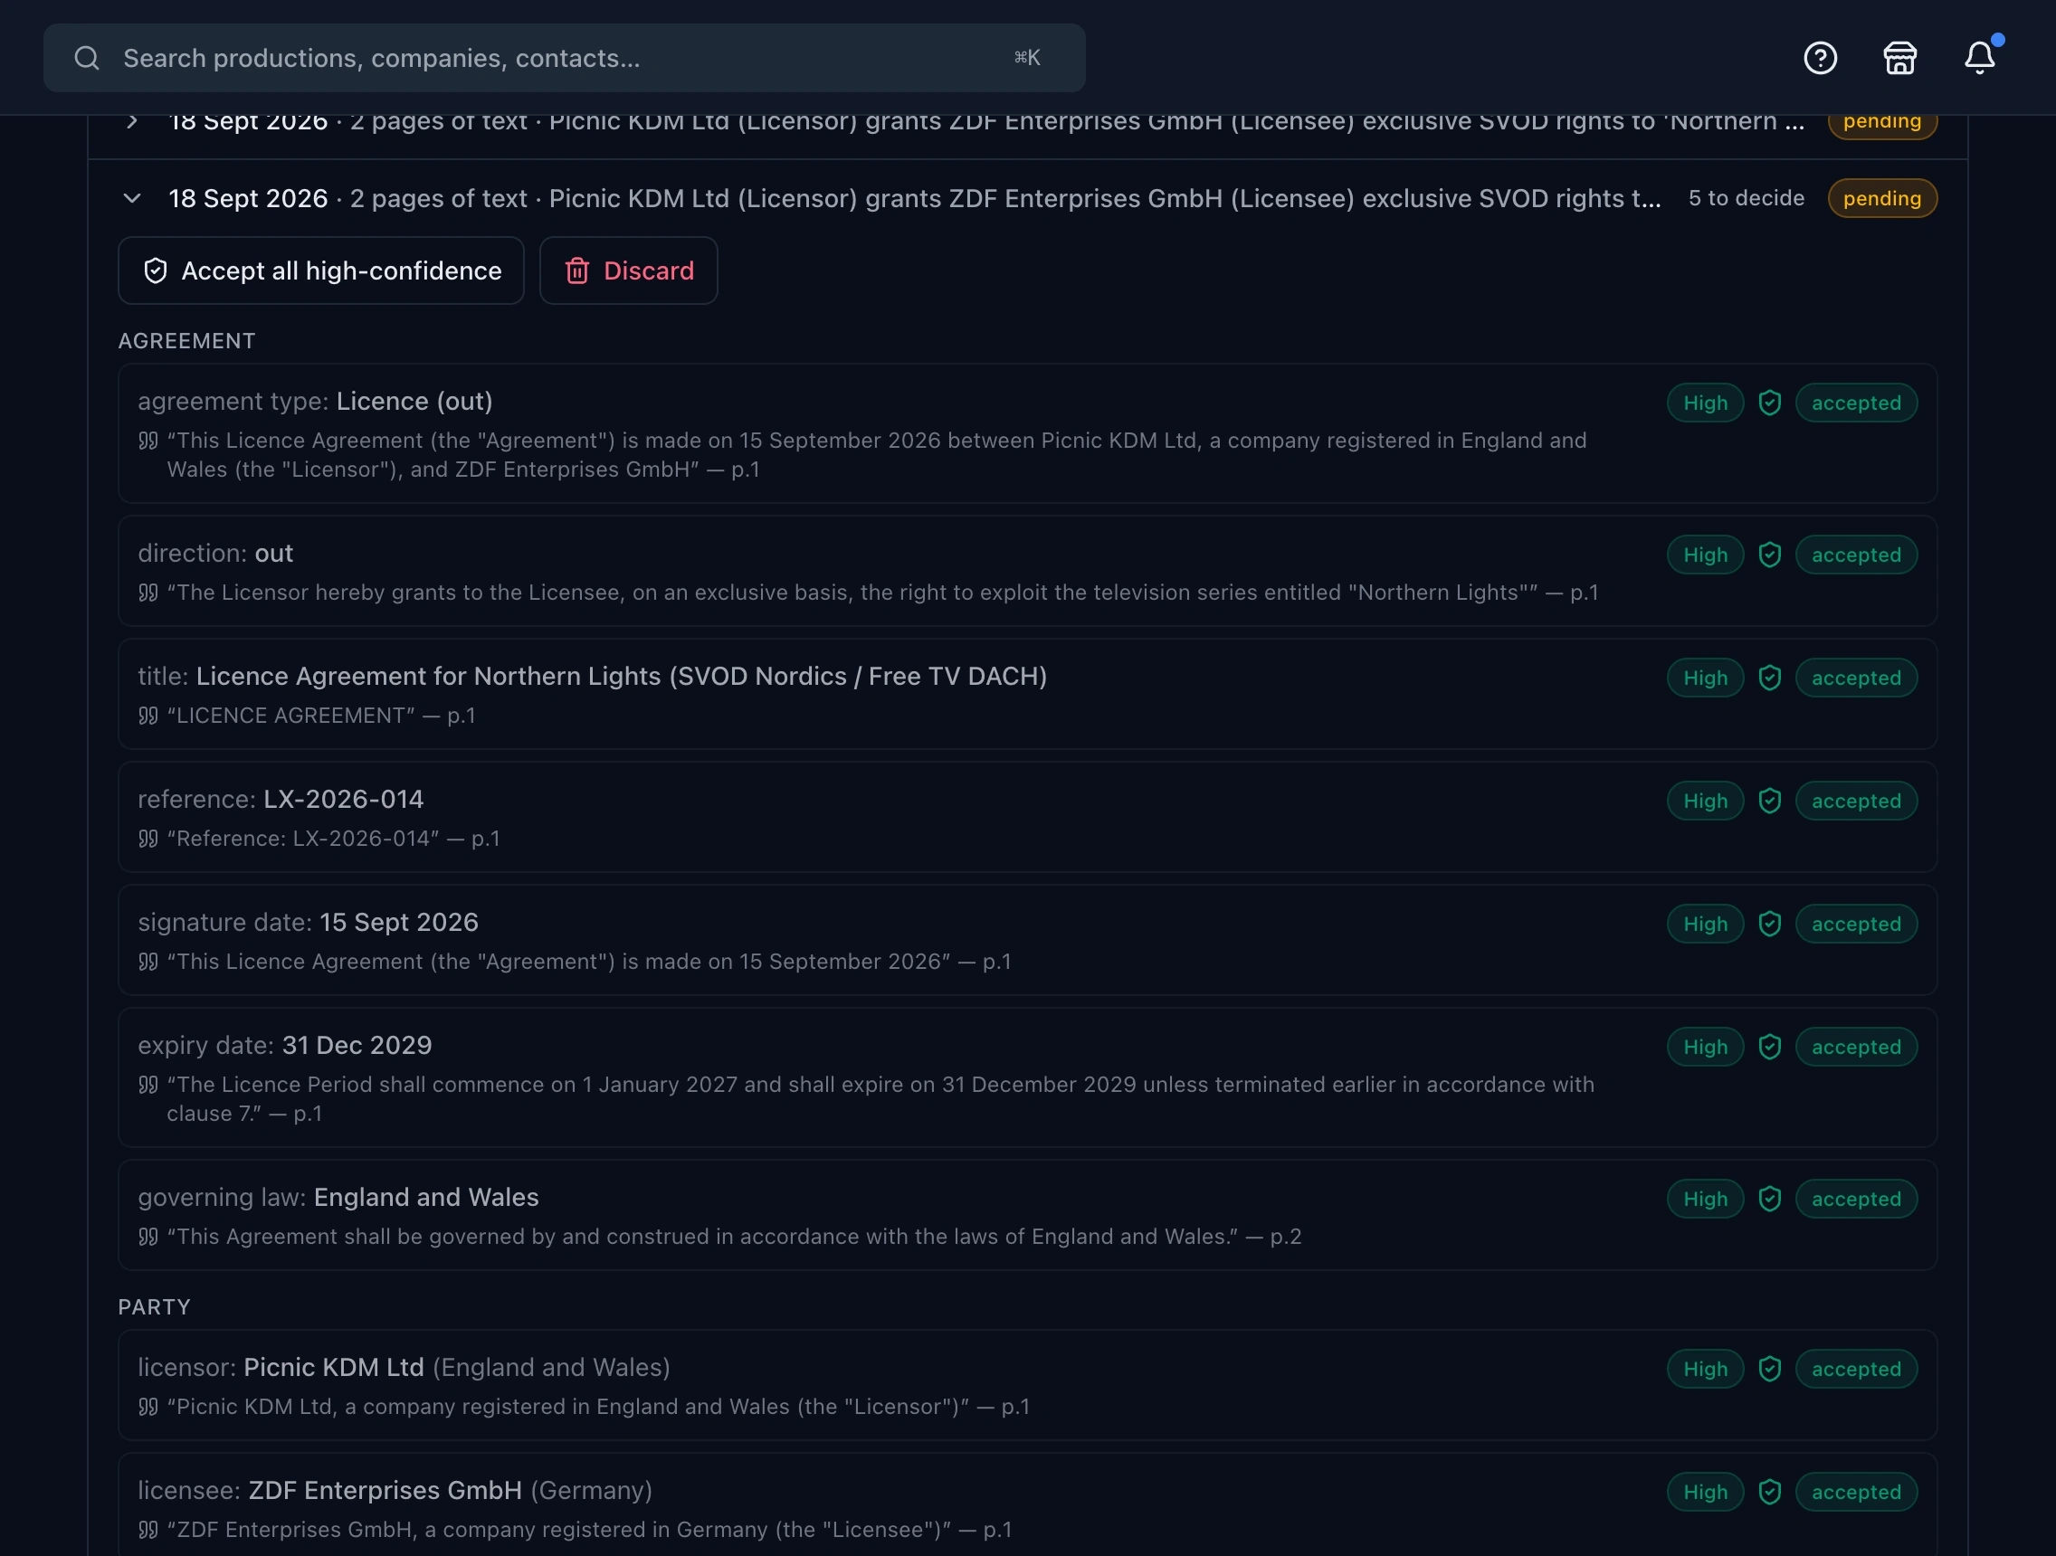This screenshot has width=2056, height=1556.
Task: Click 'ZDF Enterprises GmbH' licensee name
Action: [x=385, y=1490]
